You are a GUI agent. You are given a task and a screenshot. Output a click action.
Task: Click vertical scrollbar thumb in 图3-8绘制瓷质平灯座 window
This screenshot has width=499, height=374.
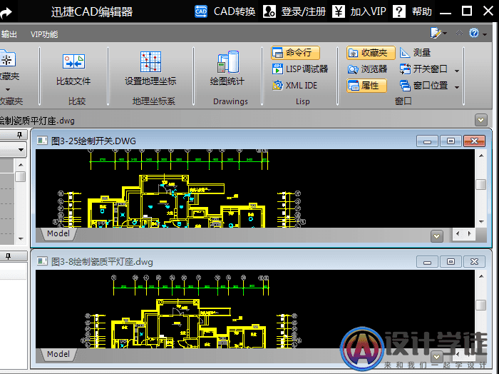[x=480, y=305]
